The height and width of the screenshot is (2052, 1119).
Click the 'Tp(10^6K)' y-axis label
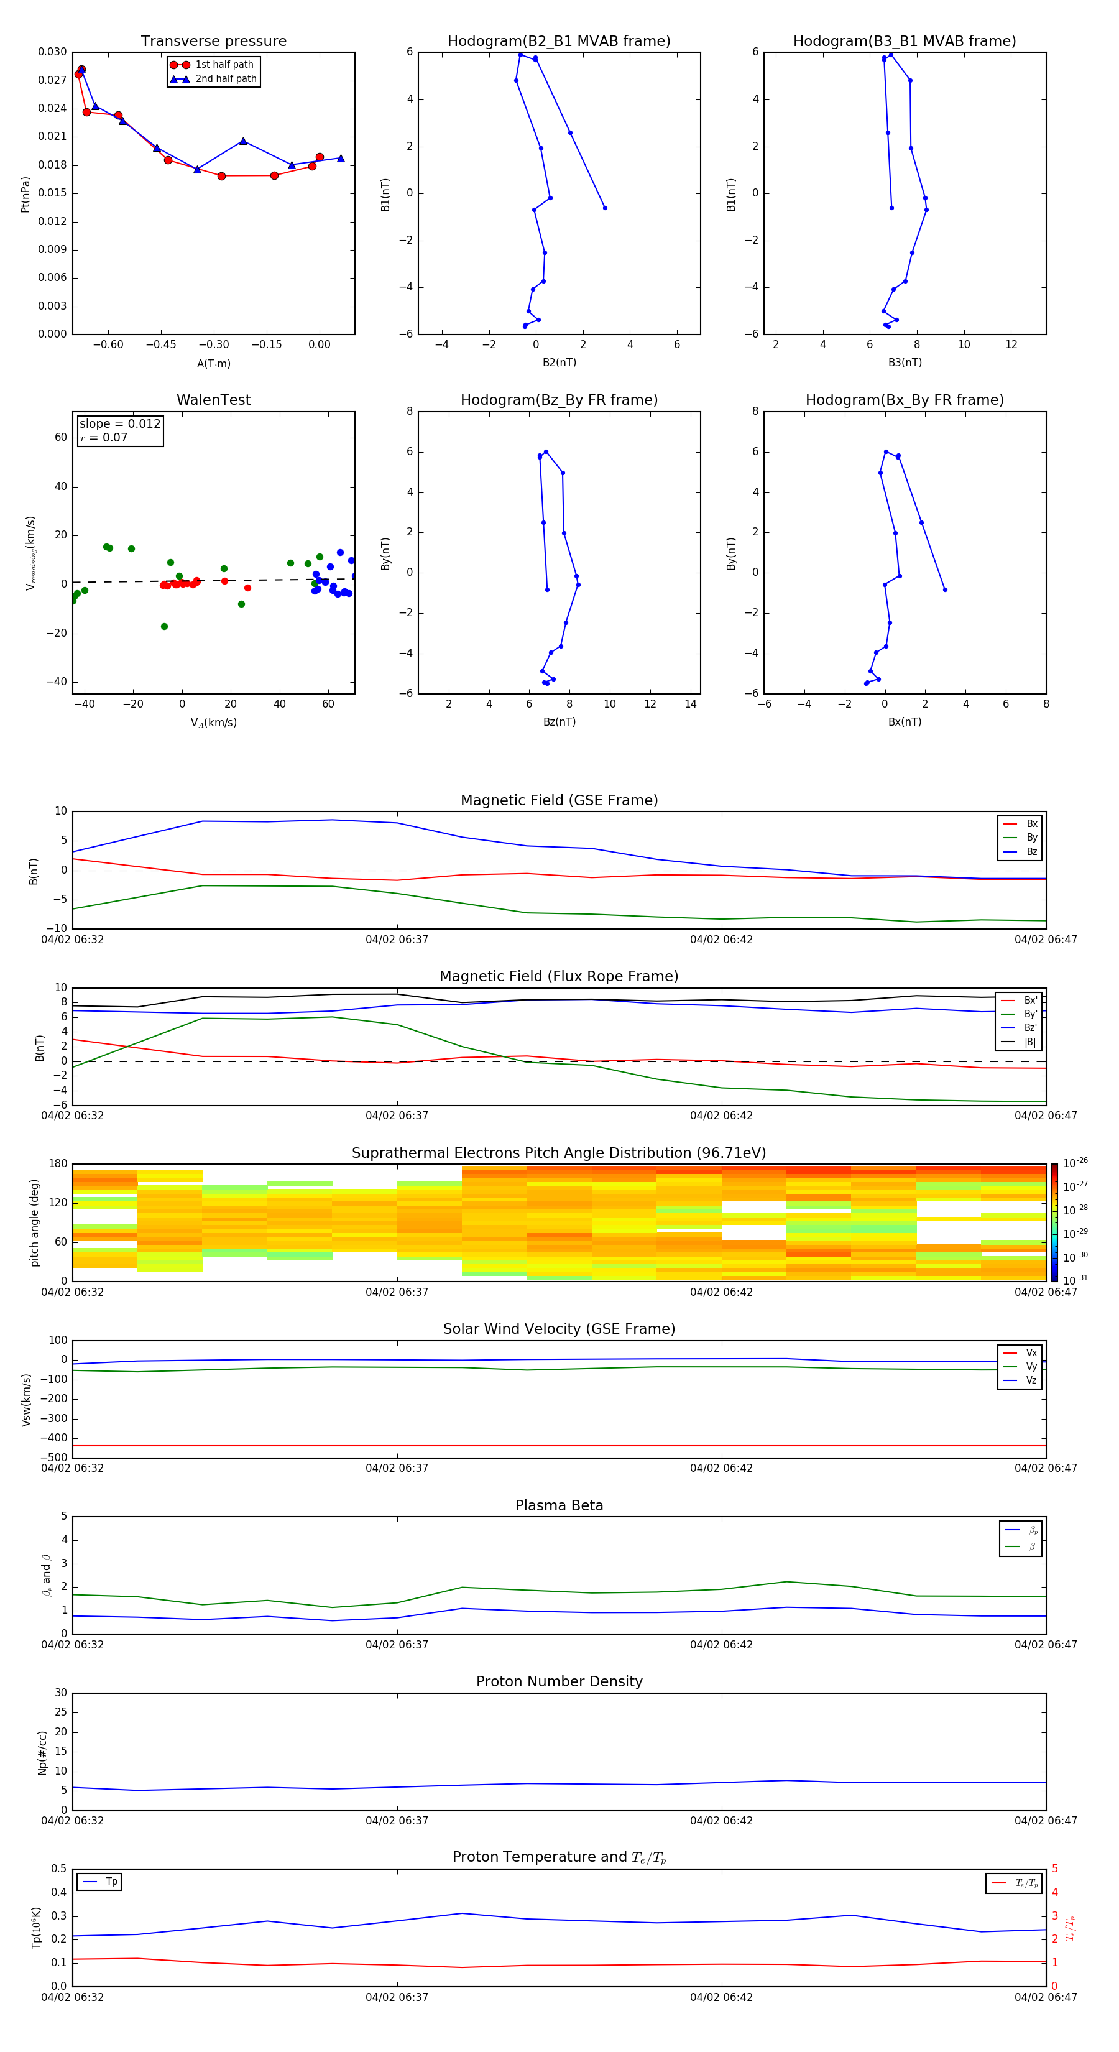pos(36,1928)
